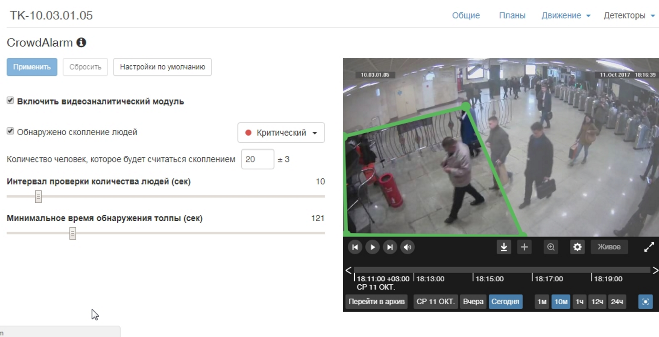Viewport: 659px width, 337px height.
Task: Click the plus icon in the player toolbar
Action: pos(524,247)
